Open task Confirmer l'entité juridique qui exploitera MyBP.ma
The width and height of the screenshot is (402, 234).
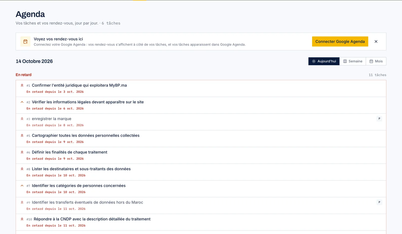[x=79, y=85]
